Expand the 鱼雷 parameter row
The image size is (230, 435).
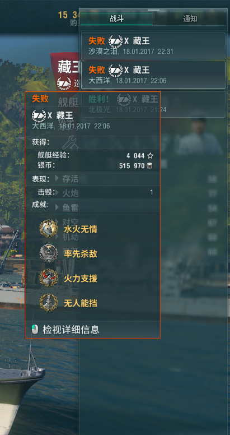(67, 207)
